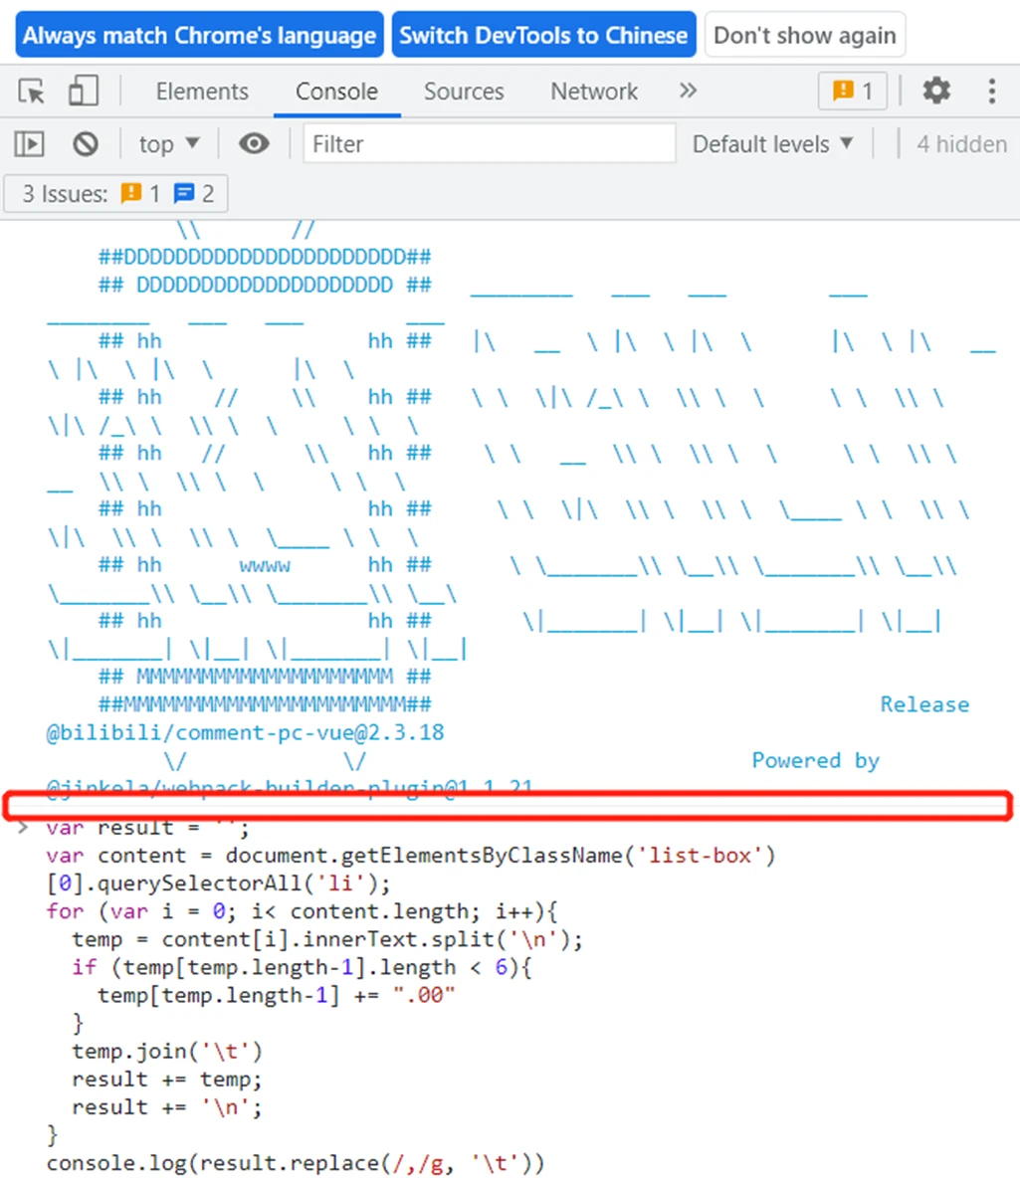Open DevTools settings gear

click(936, 92)
